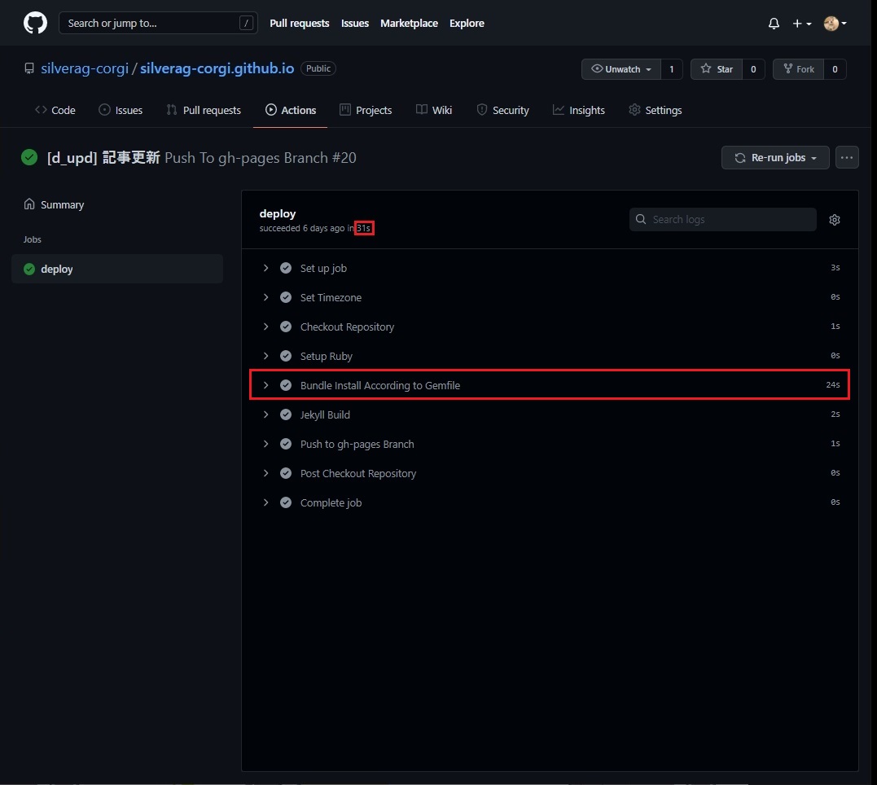Click the Bundle Install 24s duration
The width and height of the screenshot is (877, 785).
833,385
